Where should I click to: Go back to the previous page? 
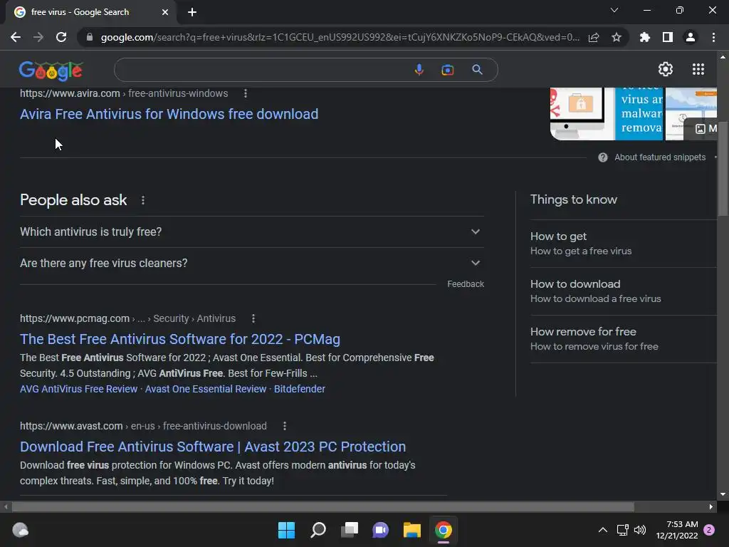pos(16,37)
